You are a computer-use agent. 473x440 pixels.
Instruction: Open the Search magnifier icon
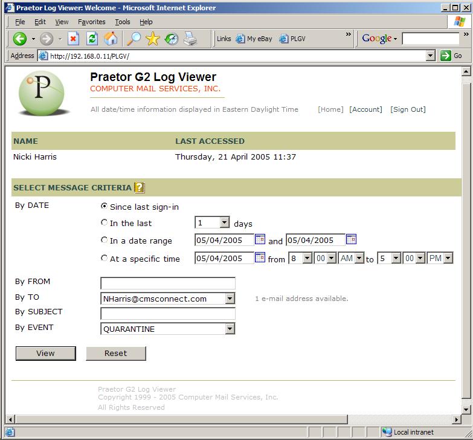134,39
